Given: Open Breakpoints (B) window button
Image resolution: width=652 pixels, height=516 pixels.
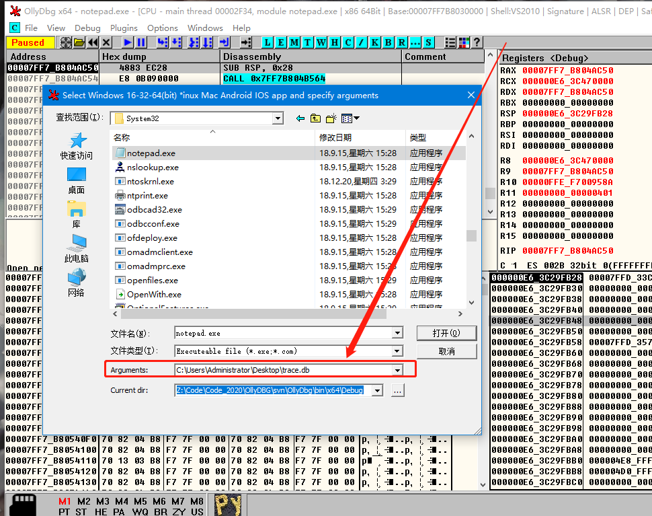Looking at the screenshot, I should click(388, 42).
